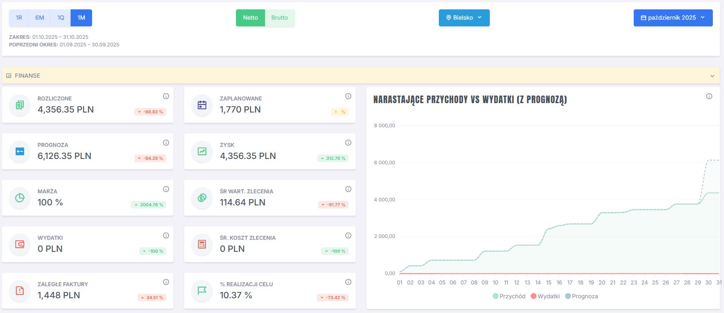Collapse the Finanse section
724x313 pixels.
[x=712, y=76]
